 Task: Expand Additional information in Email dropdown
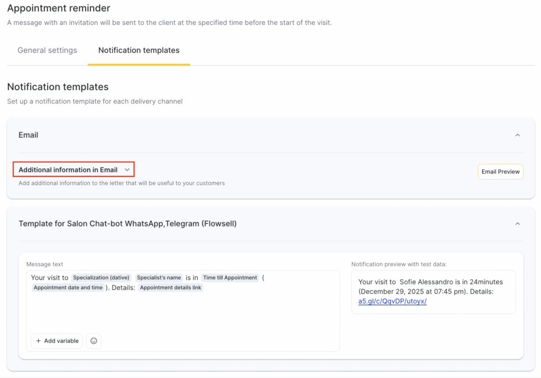point(73,170)
